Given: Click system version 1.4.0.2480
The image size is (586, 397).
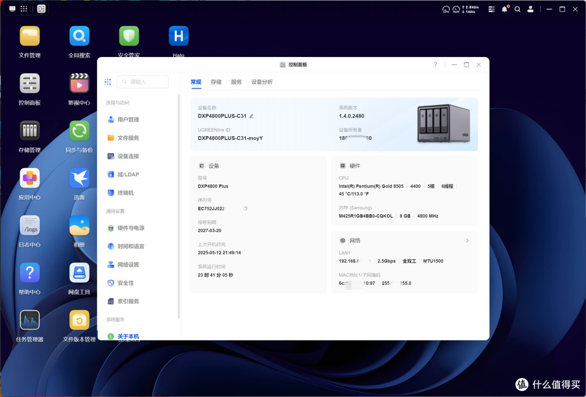Looking at the screenshot, I should point(351,116).
